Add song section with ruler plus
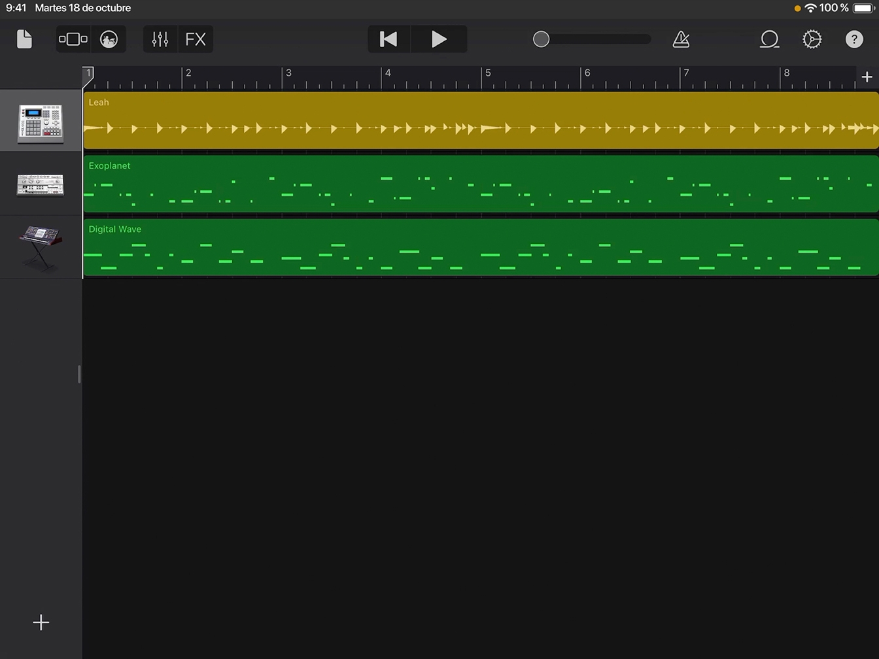 point(867,77)
